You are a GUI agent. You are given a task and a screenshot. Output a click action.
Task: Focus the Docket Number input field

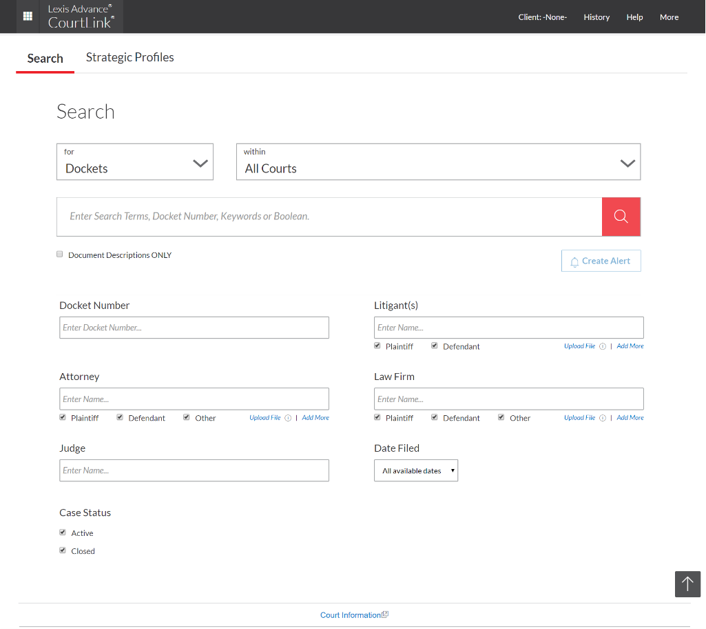coord(194,328)
